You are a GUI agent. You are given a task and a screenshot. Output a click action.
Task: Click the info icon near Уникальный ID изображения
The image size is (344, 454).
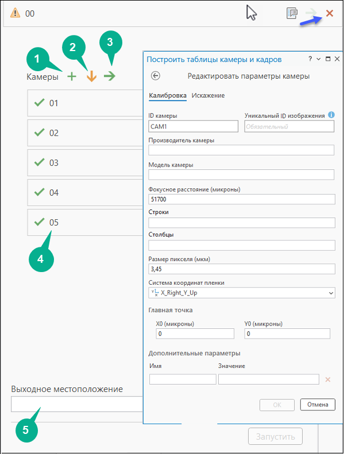point(331,115)
